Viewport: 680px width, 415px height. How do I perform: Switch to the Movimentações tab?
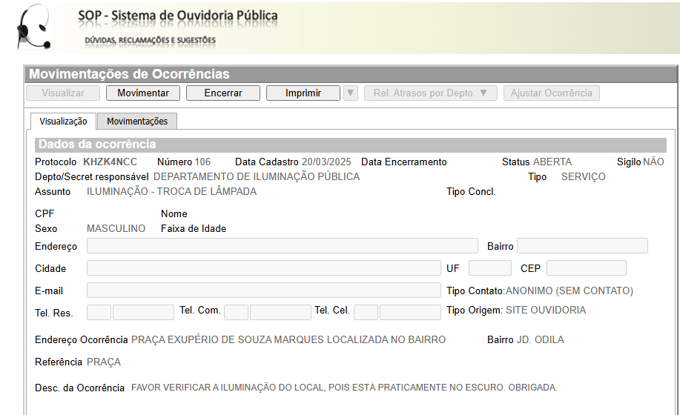(x=137, y=122)
